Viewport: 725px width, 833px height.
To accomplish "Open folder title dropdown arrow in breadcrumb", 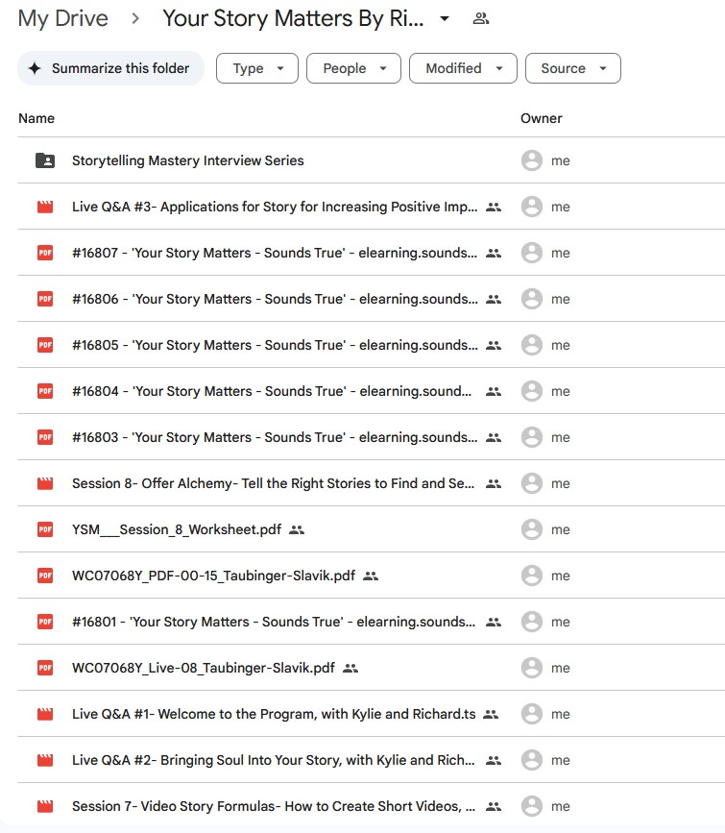I will 444,19.
